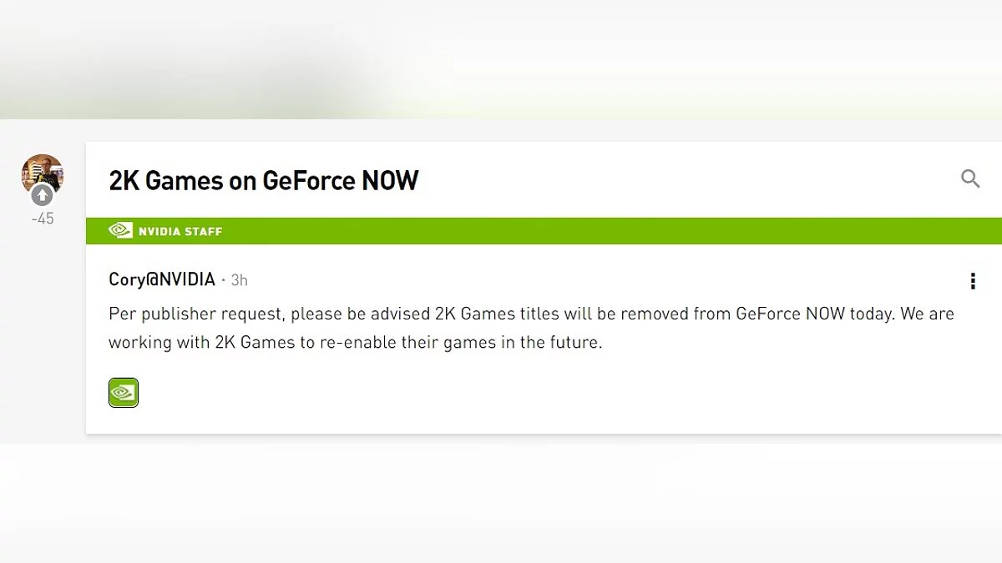Click the "Per publisher request" opening phrase
Viewport: 1002px width, 563px height.
coord(195,314)
